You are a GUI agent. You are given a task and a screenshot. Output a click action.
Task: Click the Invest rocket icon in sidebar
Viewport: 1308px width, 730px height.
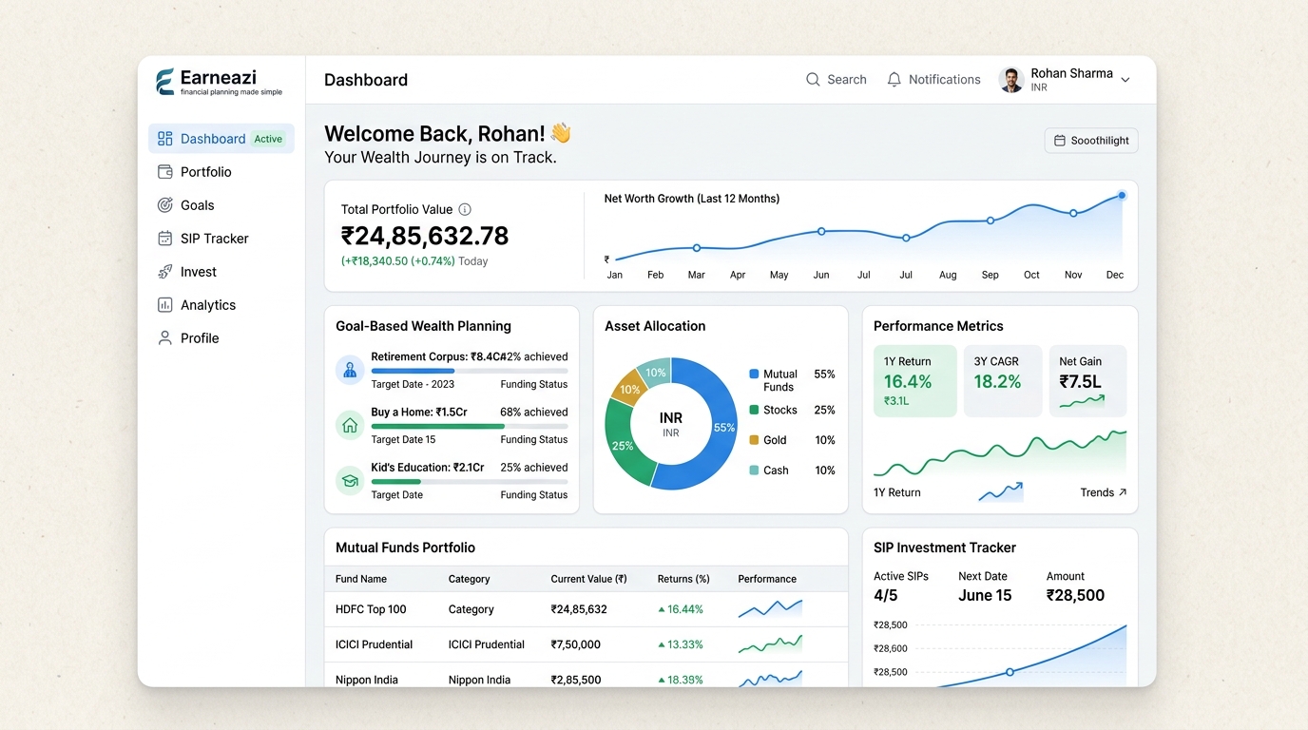pos(164,272)
